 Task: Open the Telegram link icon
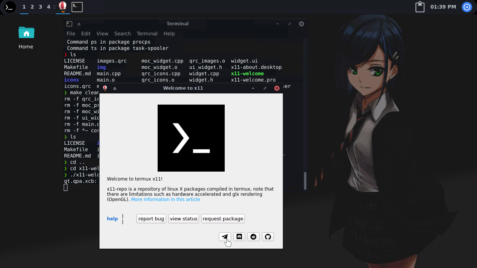(x=225, y=237)
